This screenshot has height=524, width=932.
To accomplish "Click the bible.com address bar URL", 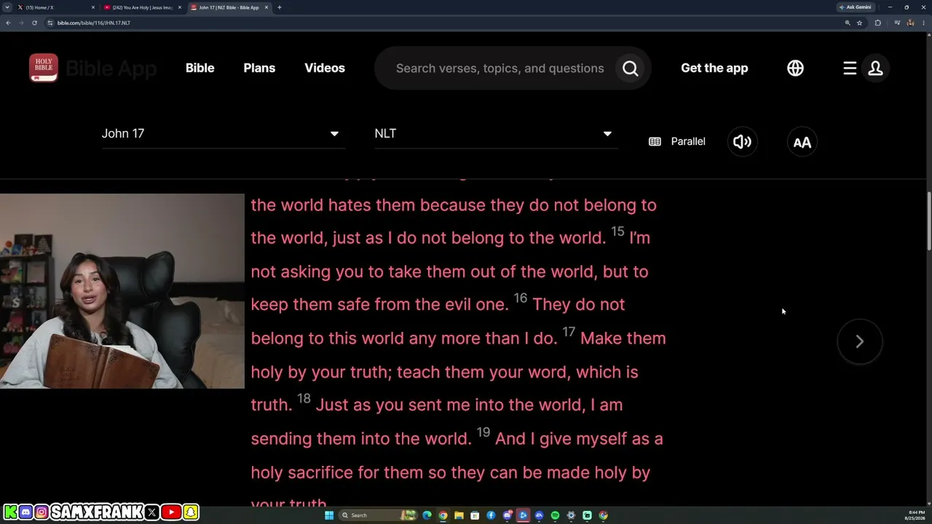I will (94, 23).
